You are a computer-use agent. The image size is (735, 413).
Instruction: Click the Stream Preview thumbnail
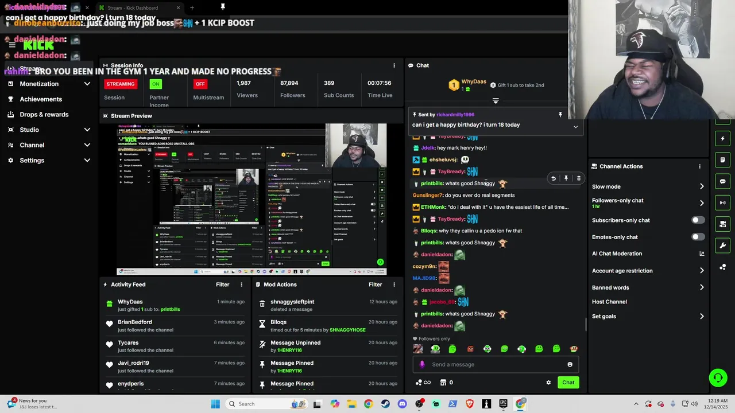[x=252, y=199]
